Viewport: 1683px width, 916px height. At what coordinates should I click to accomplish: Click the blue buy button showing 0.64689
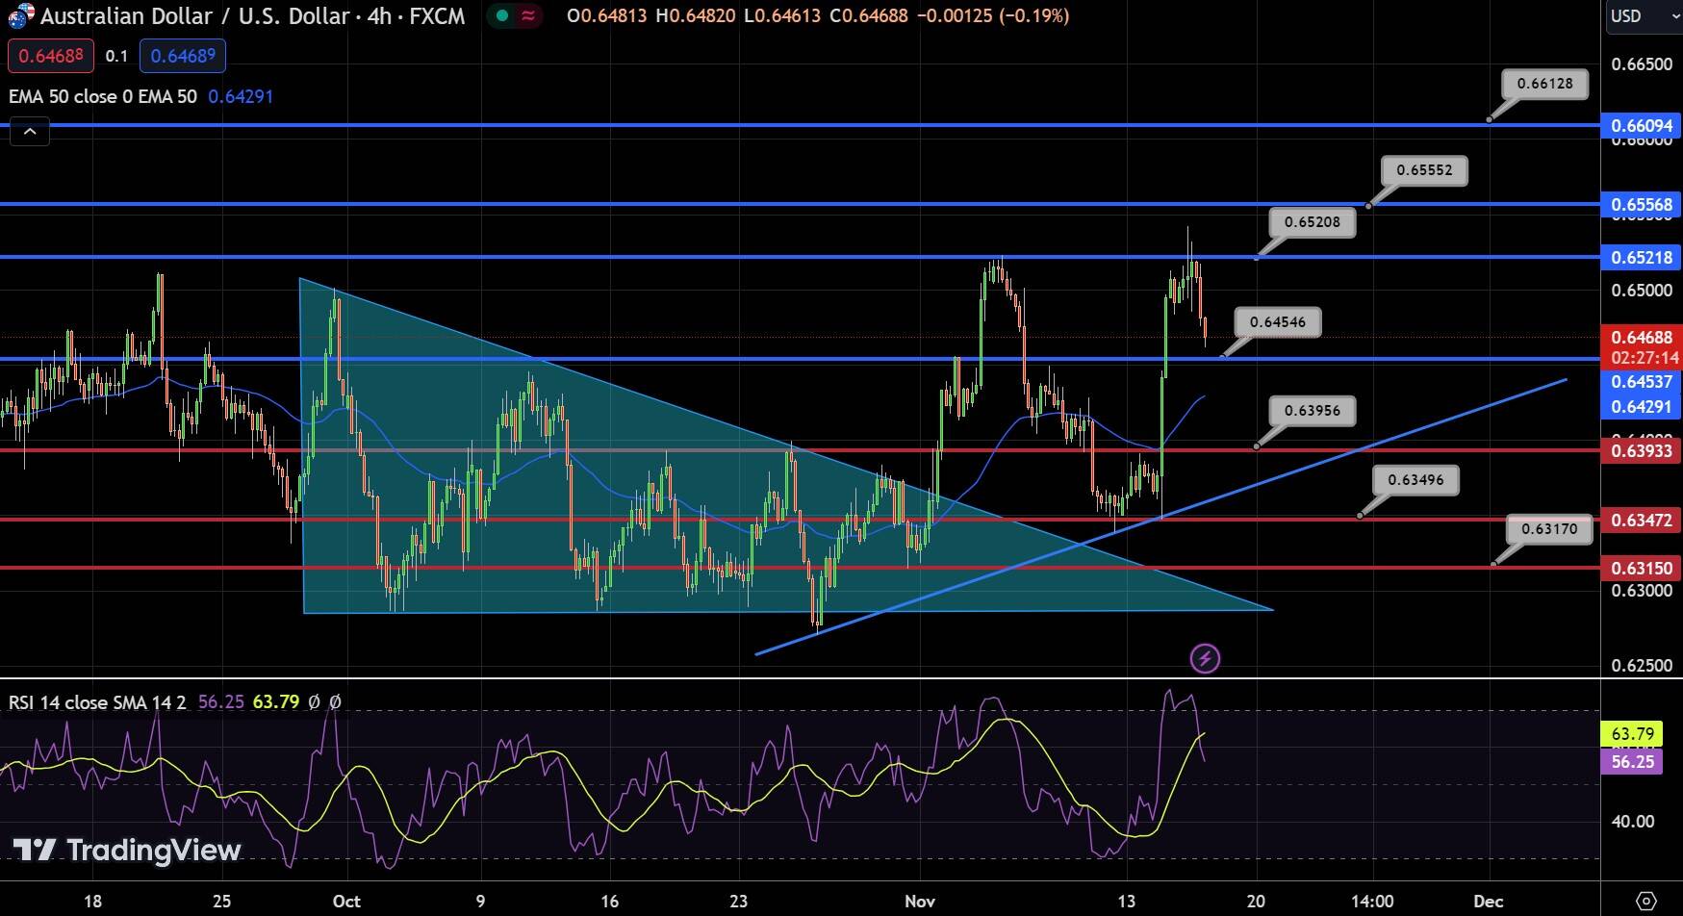point(183,55)
